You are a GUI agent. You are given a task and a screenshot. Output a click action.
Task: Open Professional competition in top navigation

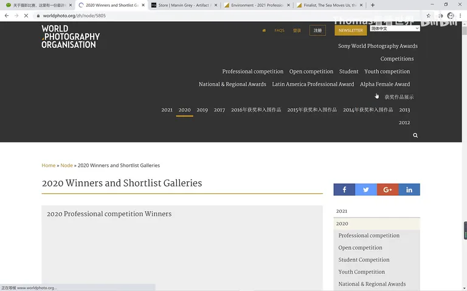pos(252,72)
